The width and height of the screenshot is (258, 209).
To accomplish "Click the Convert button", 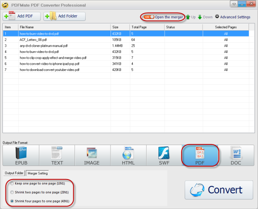I will pos(219,190).
